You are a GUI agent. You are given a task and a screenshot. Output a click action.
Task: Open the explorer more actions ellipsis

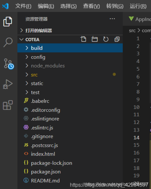pyautogui.click(x=112, y=19)
